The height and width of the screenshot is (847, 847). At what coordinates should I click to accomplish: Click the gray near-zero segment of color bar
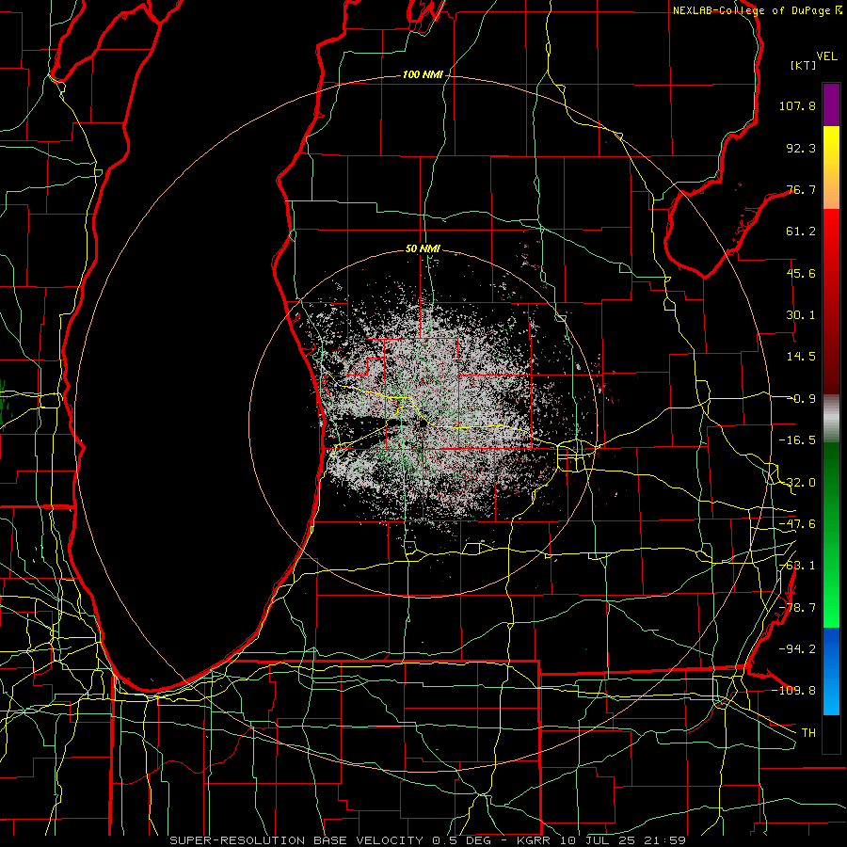(x=831, y=419)
